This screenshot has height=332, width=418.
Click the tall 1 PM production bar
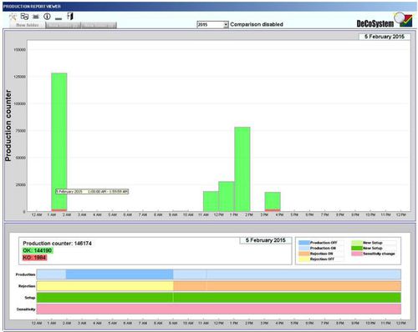pos(242,169)
